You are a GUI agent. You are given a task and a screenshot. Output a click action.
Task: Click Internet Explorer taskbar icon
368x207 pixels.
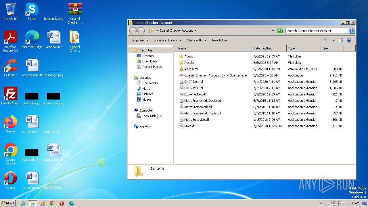tap(23, 203)
